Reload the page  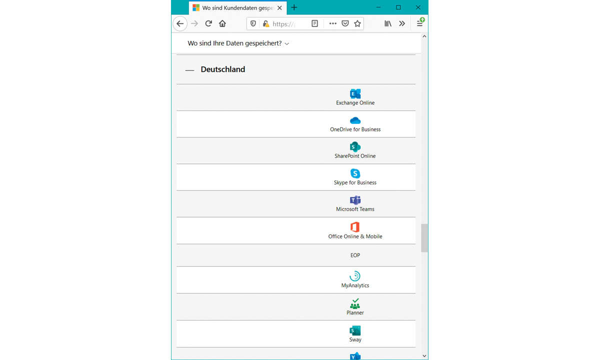pos(208,23)
